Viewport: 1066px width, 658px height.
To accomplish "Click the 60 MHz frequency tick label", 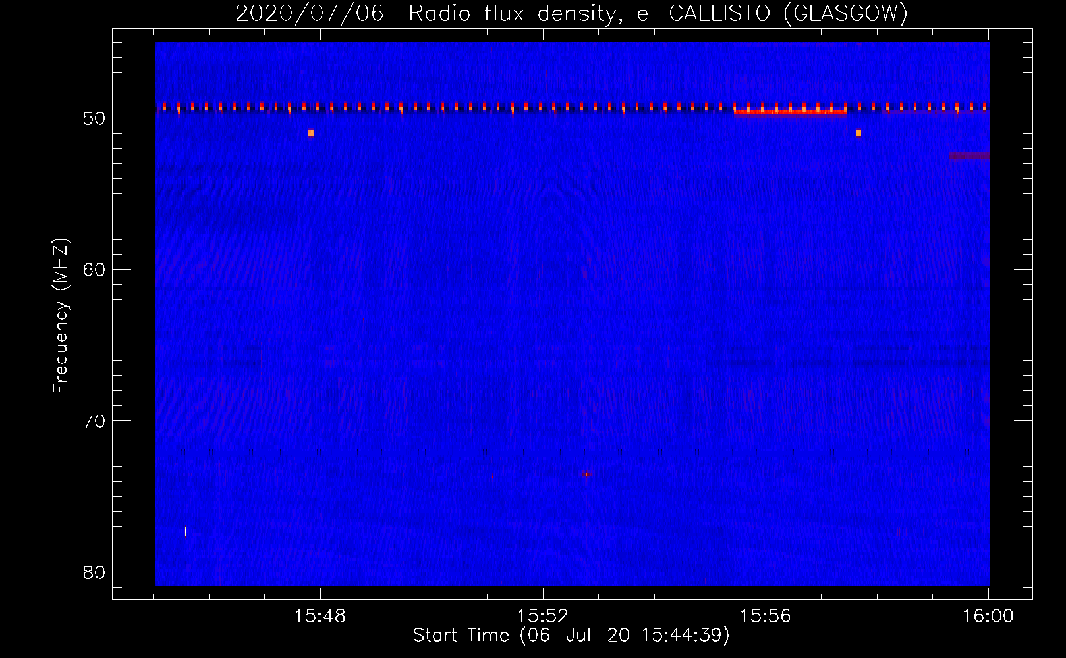I will tap(94, 270).
